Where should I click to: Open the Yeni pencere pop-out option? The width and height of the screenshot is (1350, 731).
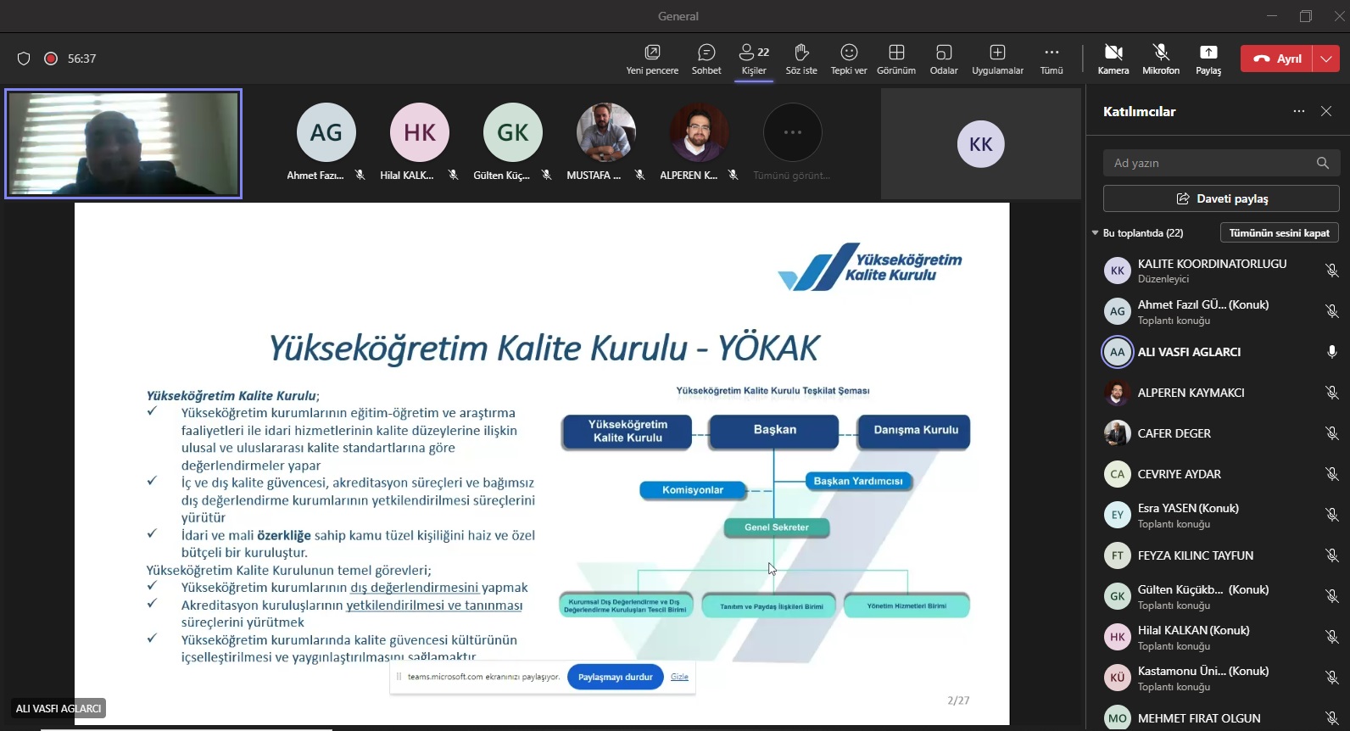(x=652, y=59)
